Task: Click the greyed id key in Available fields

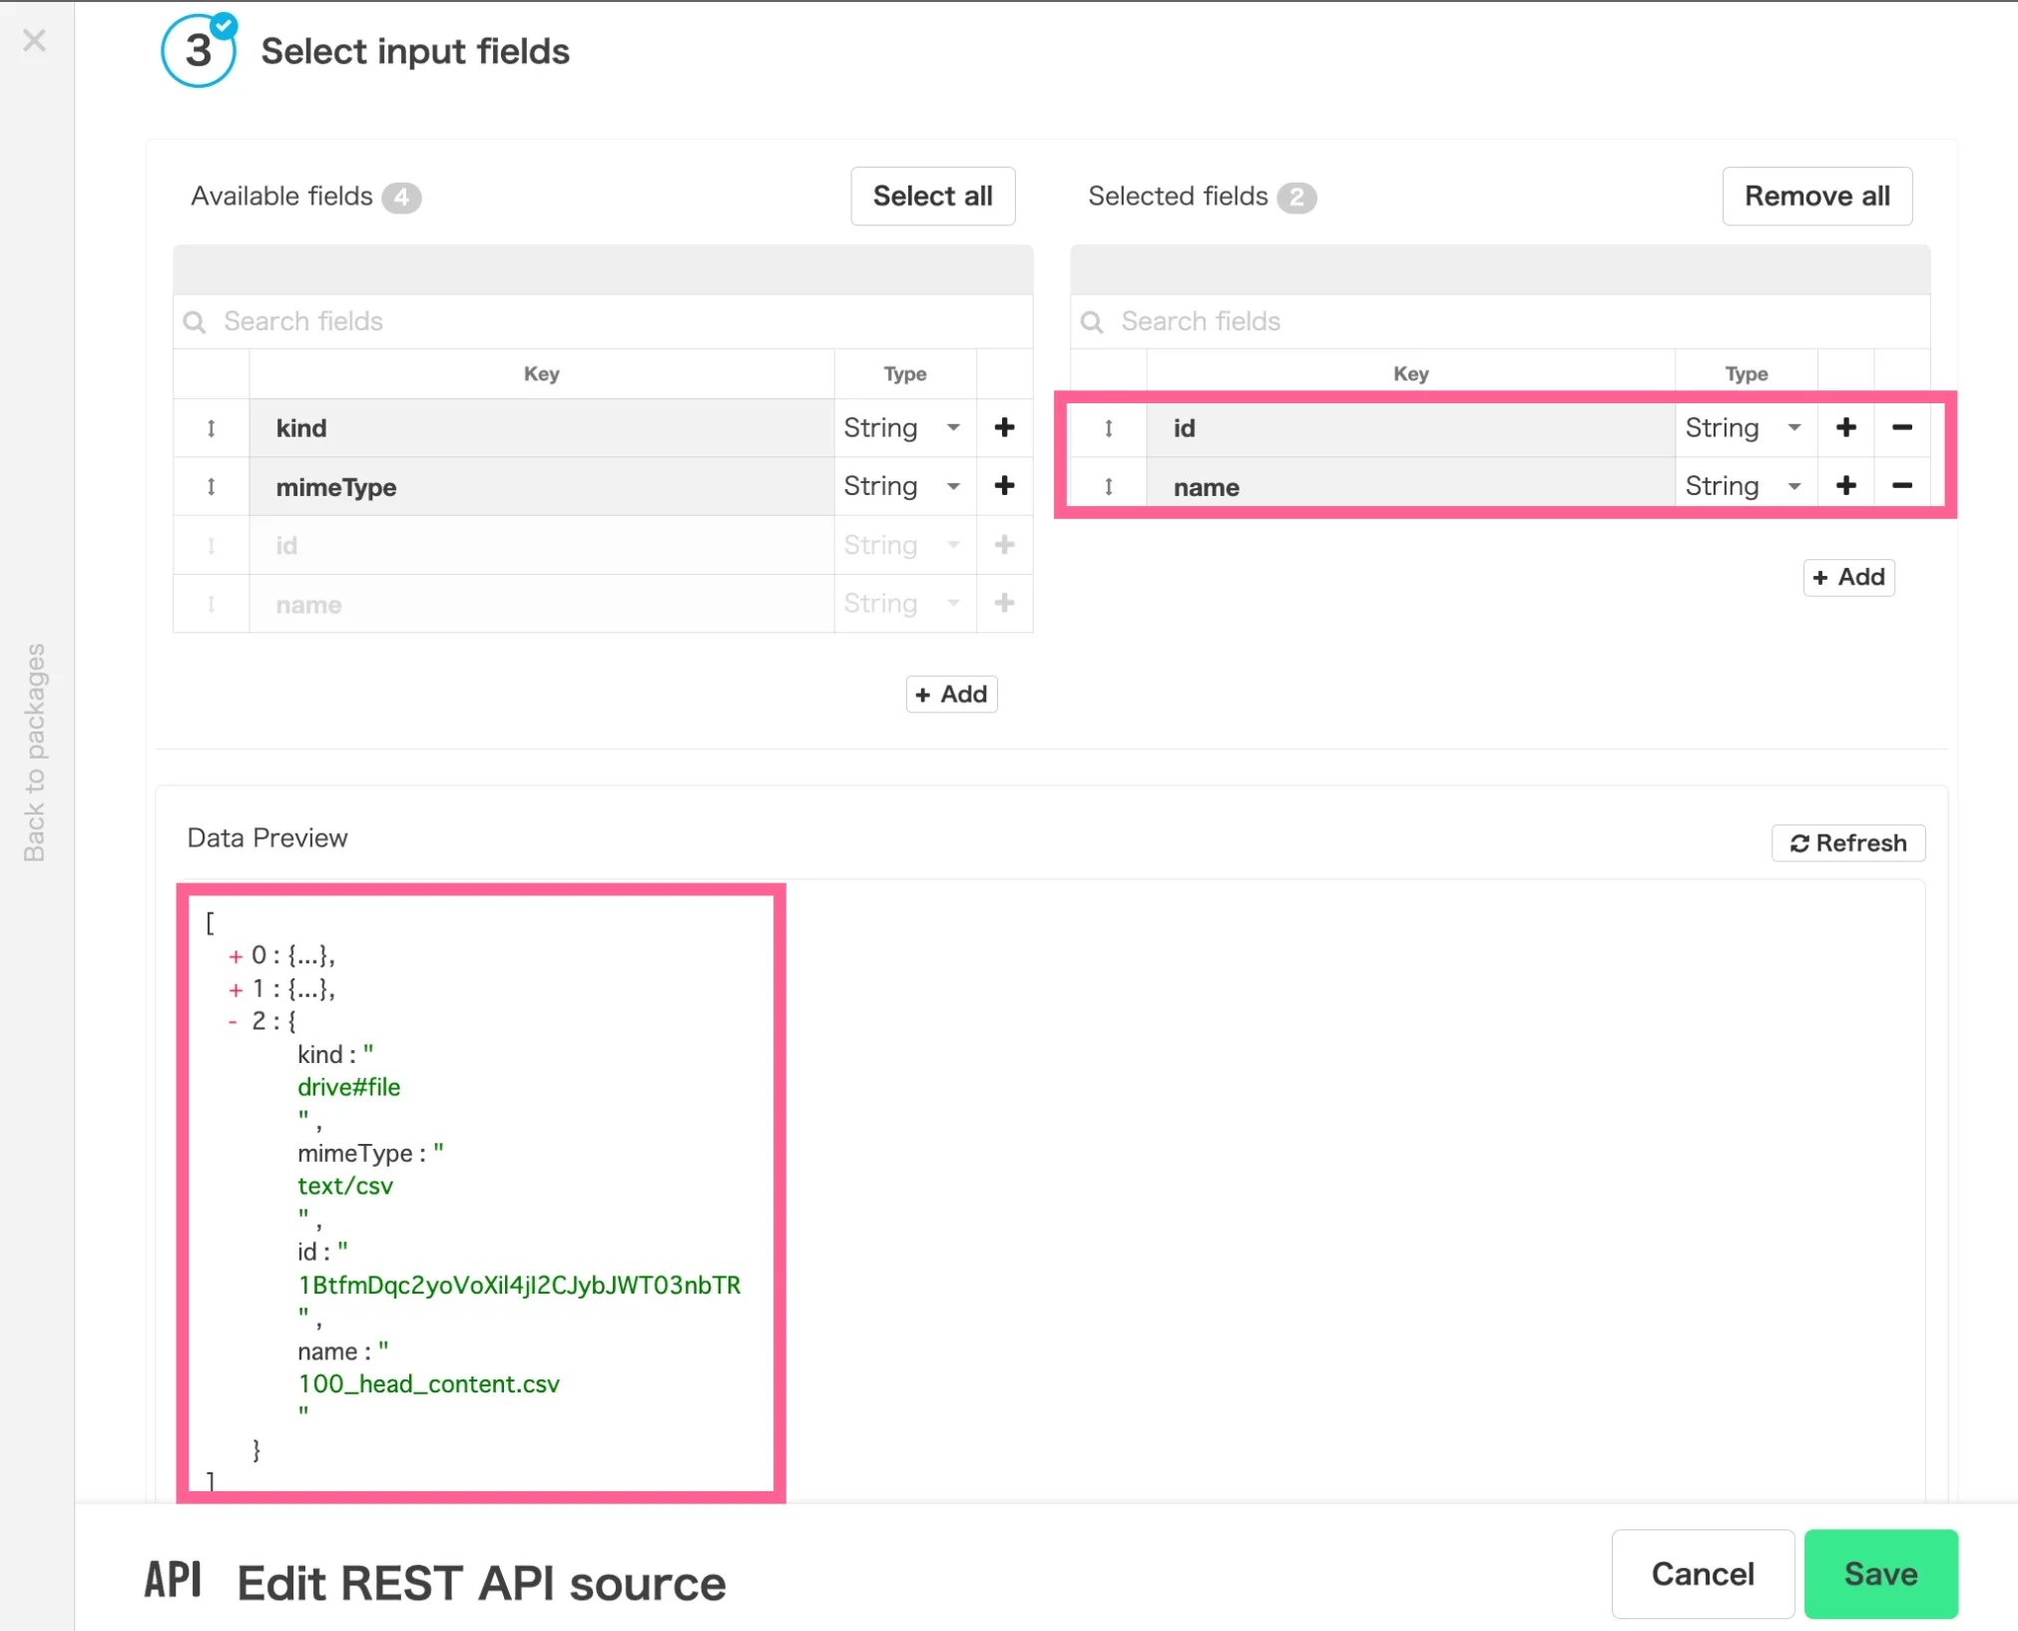Action: [542, 545]
